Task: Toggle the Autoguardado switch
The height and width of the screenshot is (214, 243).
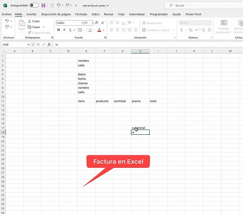Action: coord(34,5)
